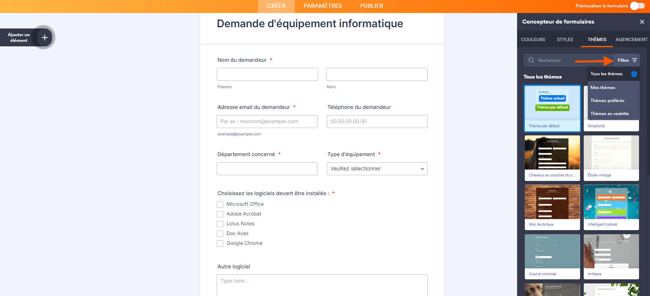This screenshot has width=650, height=296.
Task: Open the PARAMÈTRES tab
Action: [323, 6]
